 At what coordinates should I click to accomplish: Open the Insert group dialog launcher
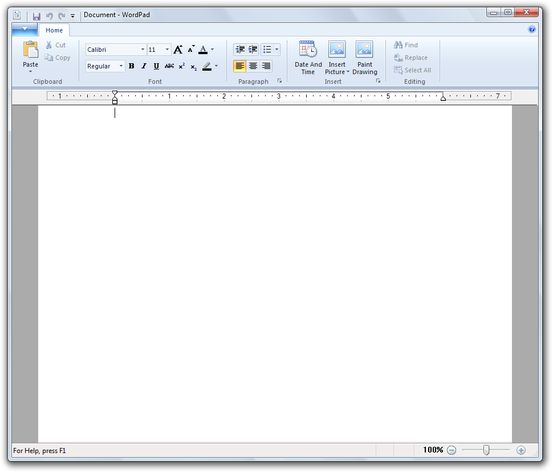pos(378,81)
